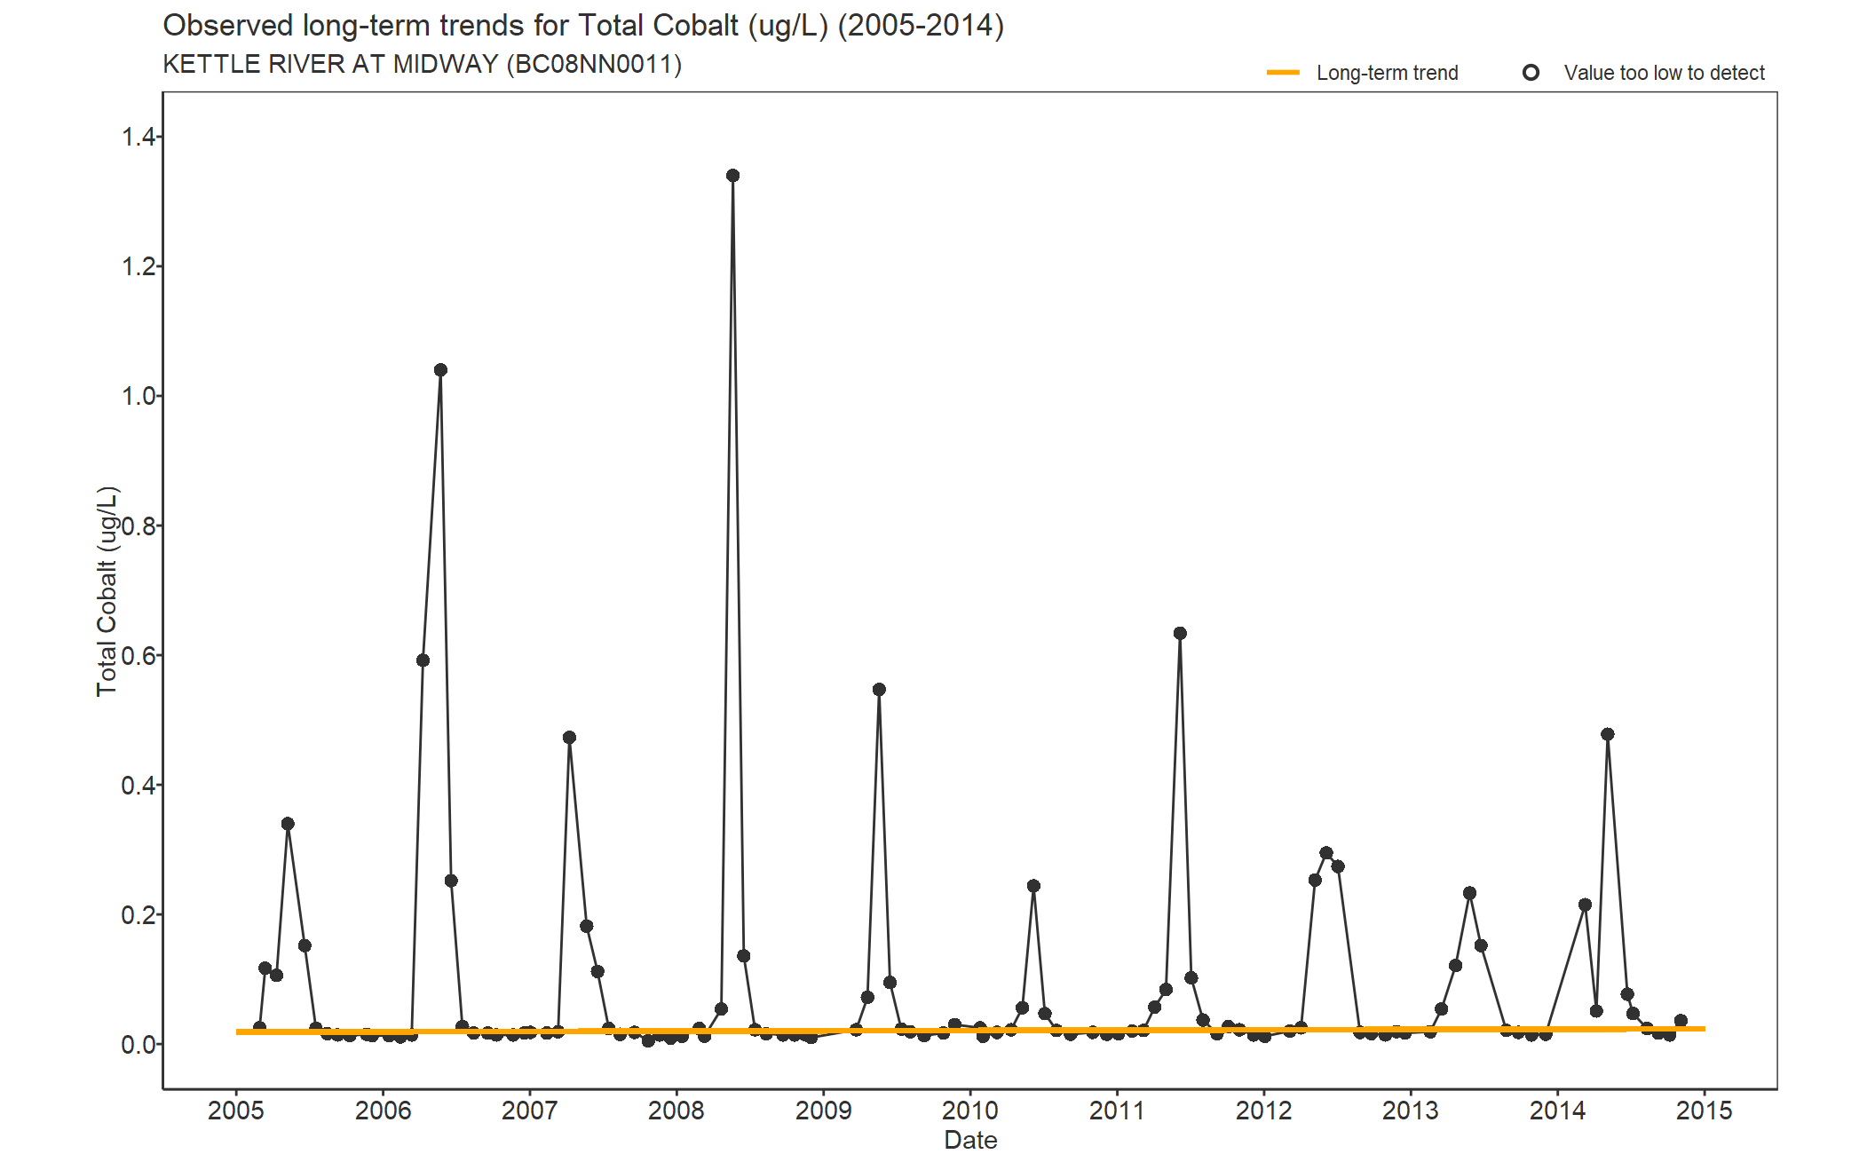
Task: Click the 0.6 y-axis tick label
Action: click(138, 655)
